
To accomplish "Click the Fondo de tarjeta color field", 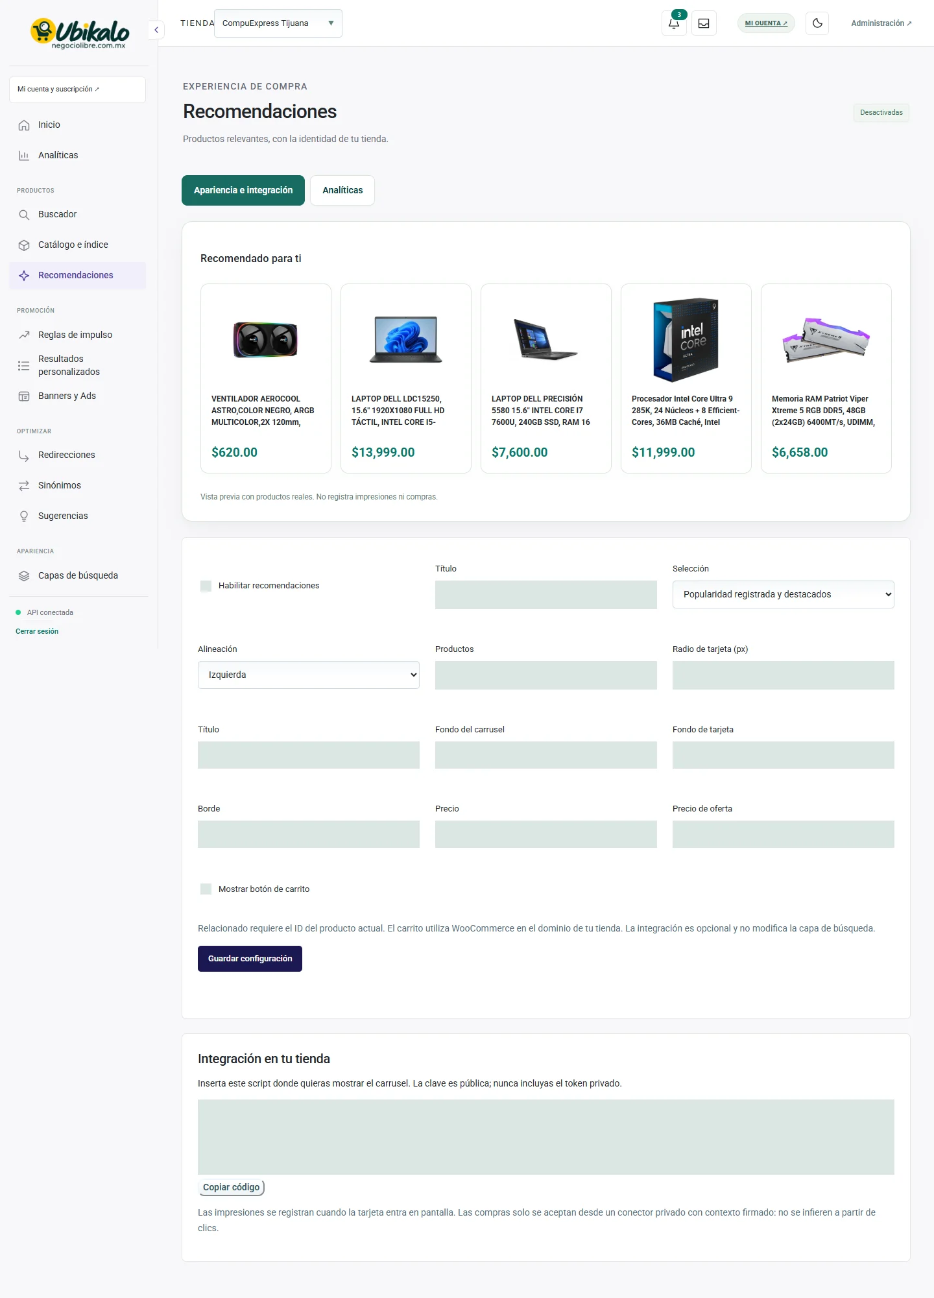I will [784, 755].
